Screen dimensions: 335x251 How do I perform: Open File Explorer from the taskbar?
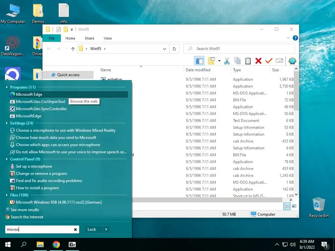[40, 244]
